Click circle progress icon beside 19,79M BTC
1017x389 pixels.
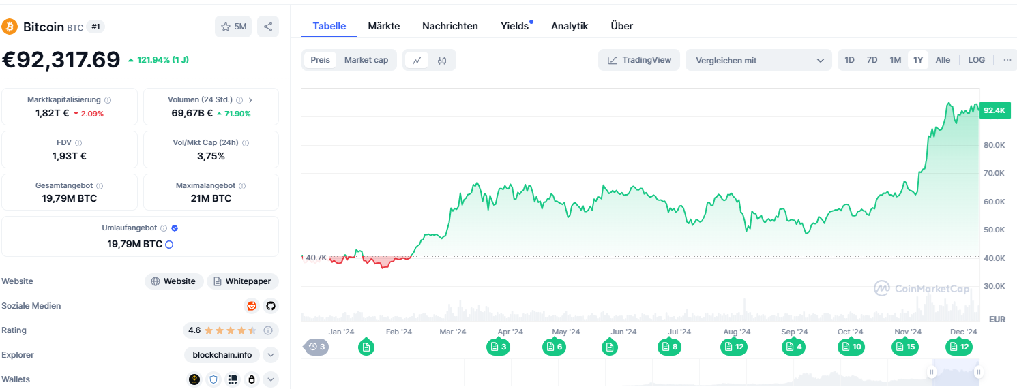click(169, 244)
